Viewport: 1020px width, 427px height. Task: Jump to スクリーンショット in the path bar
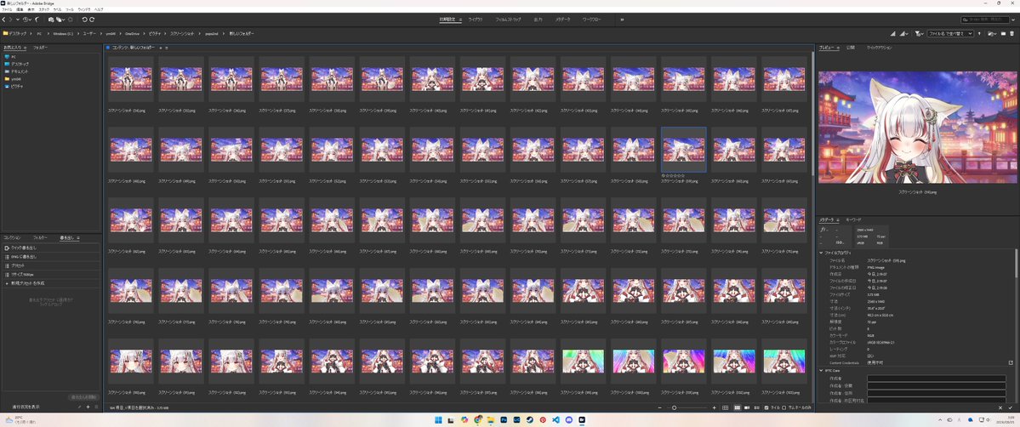pos(182,33)
